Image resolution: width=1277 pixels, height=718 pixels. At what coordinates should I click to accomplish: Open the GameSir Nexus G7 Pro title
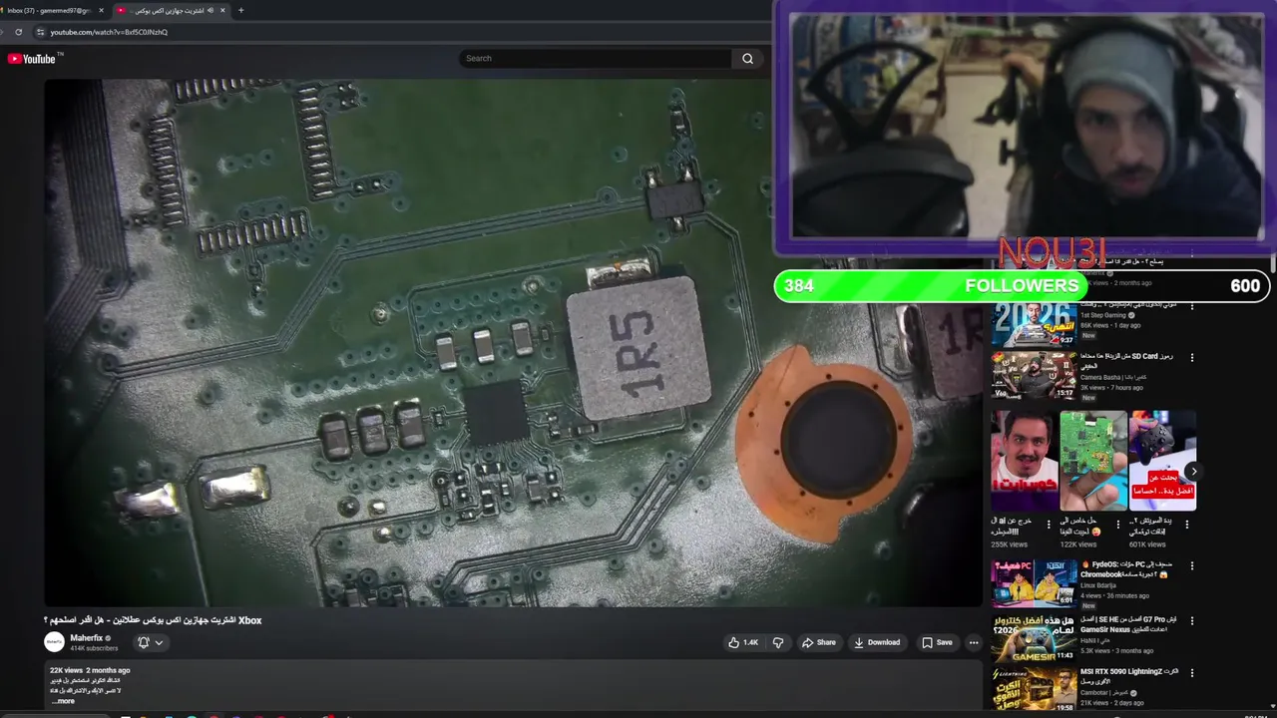click(x=1129, y=624)
